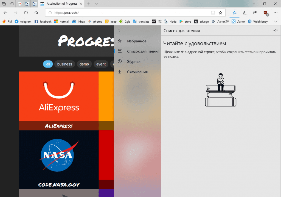281x197 pixels.
Task: Click the address bar URL field
Action: [x=129, y=13]
